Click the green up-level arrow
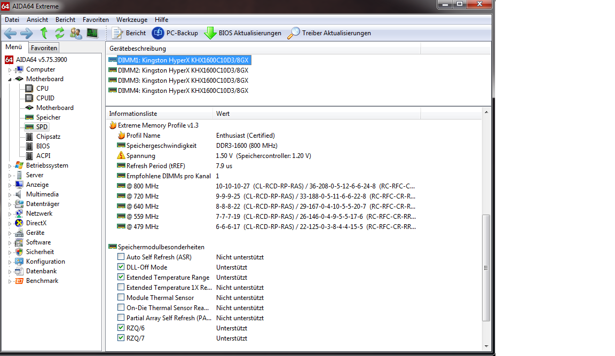 pyautogui.click(x=44, y=33)
